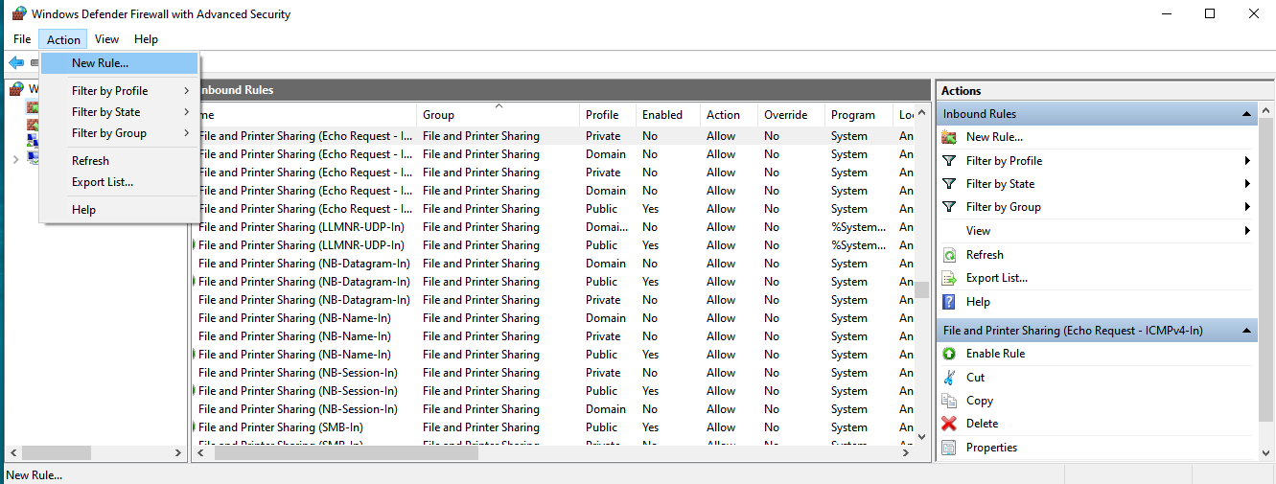Image resolution: width=1276 pixels, height=484 pixels.
Task: Click the scissors Cut icon
Action: click(949, 378)
